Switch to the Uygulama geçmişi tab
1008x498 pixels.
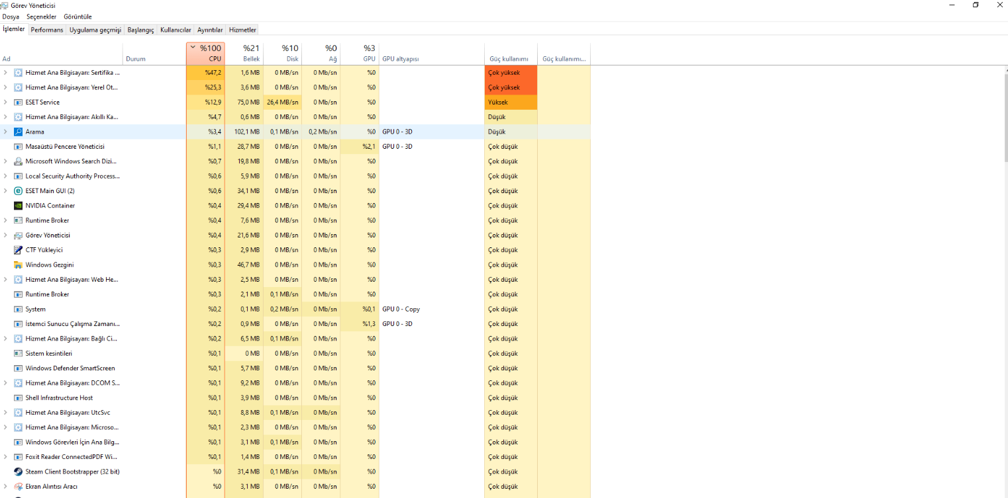(x=95, y=30)
